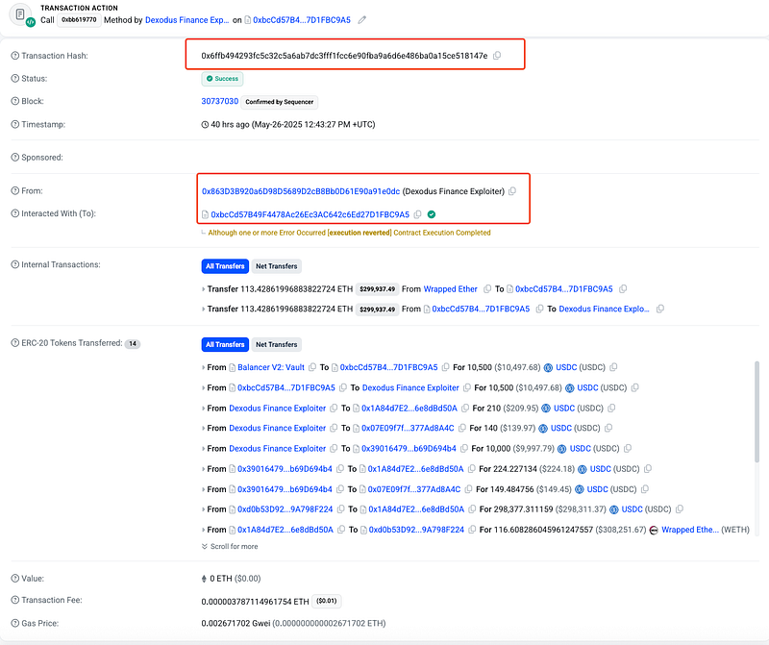Select All Transfers in ERC-20 Tokens Transferred
The width and height of the screenshot is (769, 645).
pyautogui.click(x=223, y=344)
